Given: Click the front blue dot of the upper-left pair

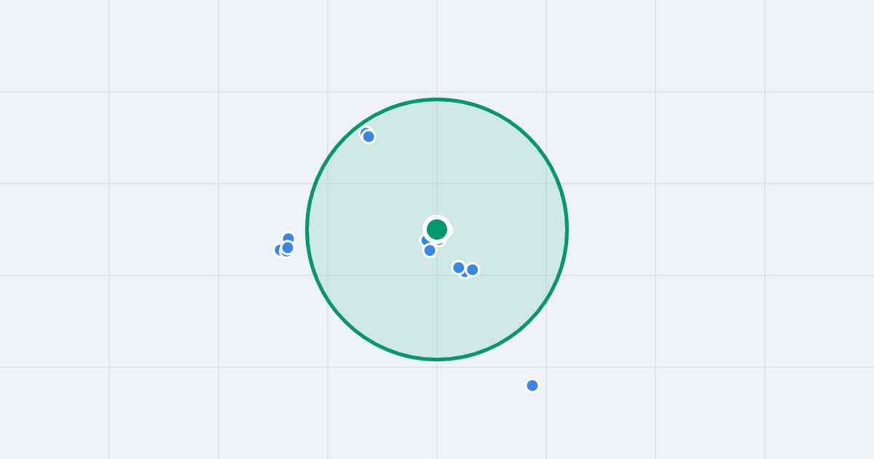Looking at the screenshot, I should (x=369, y=136).
